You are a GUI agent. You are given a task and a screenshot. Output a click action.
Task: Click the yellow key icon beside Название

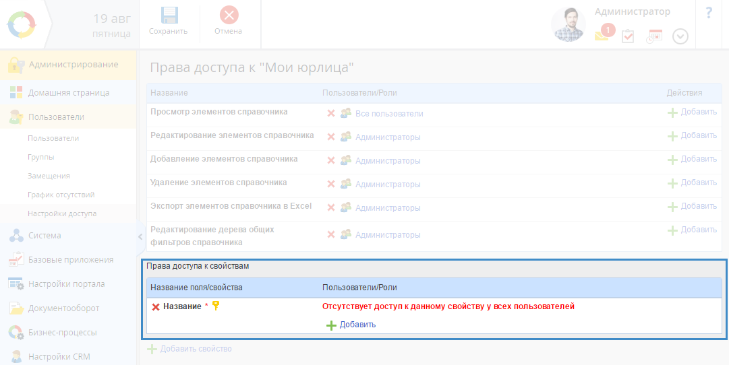(x=216, y=306)
